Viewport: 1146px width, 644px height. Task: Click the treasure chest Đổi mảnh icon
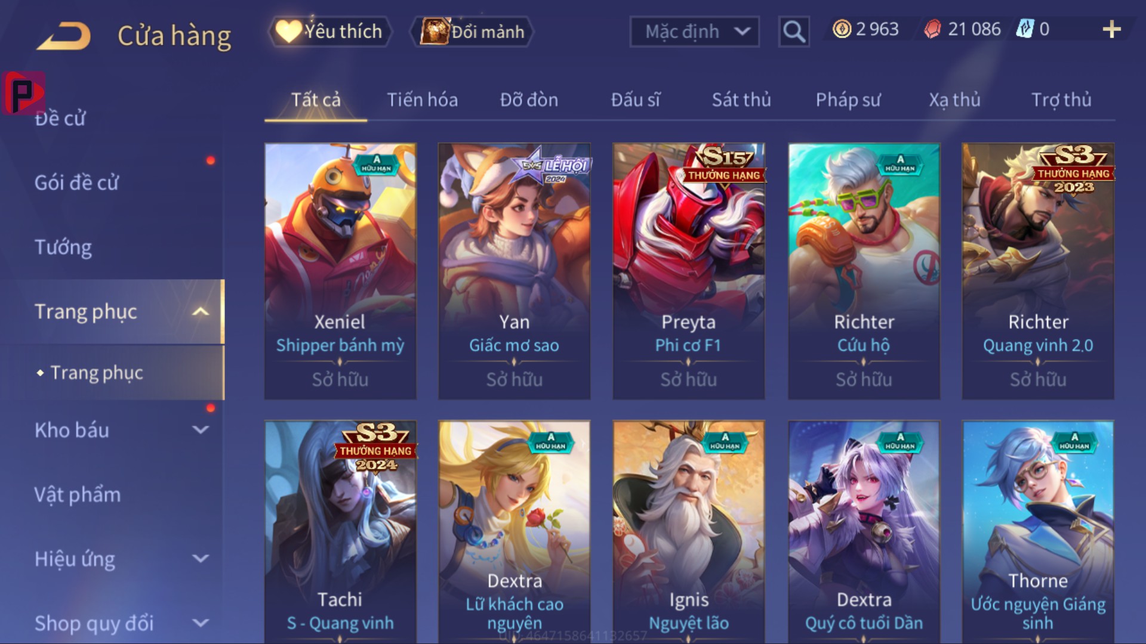coord(435,31)
